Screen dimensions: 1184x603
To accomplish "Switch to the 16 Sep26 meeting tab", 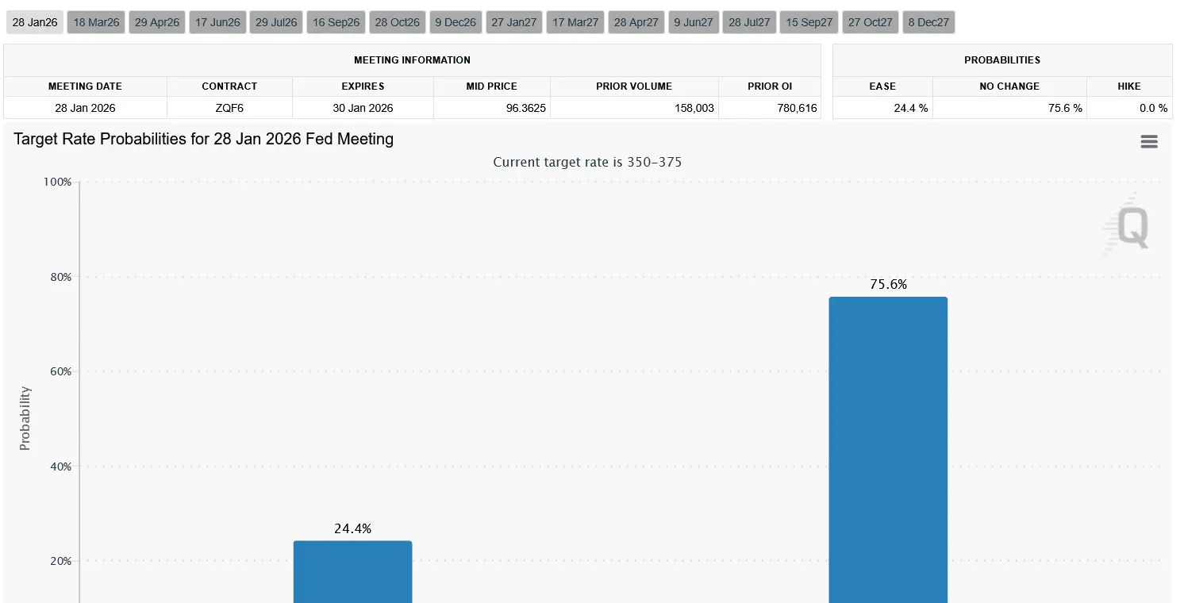I will point(336,21).
